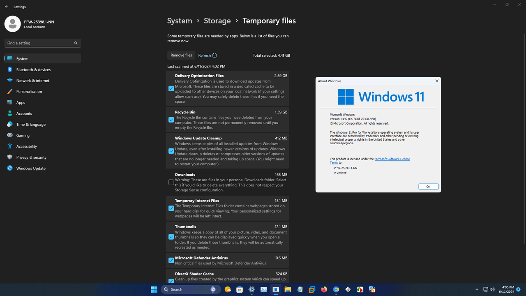Image resolution: width=526 pixels, height=296 pixels.
Task: Open the network status tray icon
Action: tap(485, 289)
